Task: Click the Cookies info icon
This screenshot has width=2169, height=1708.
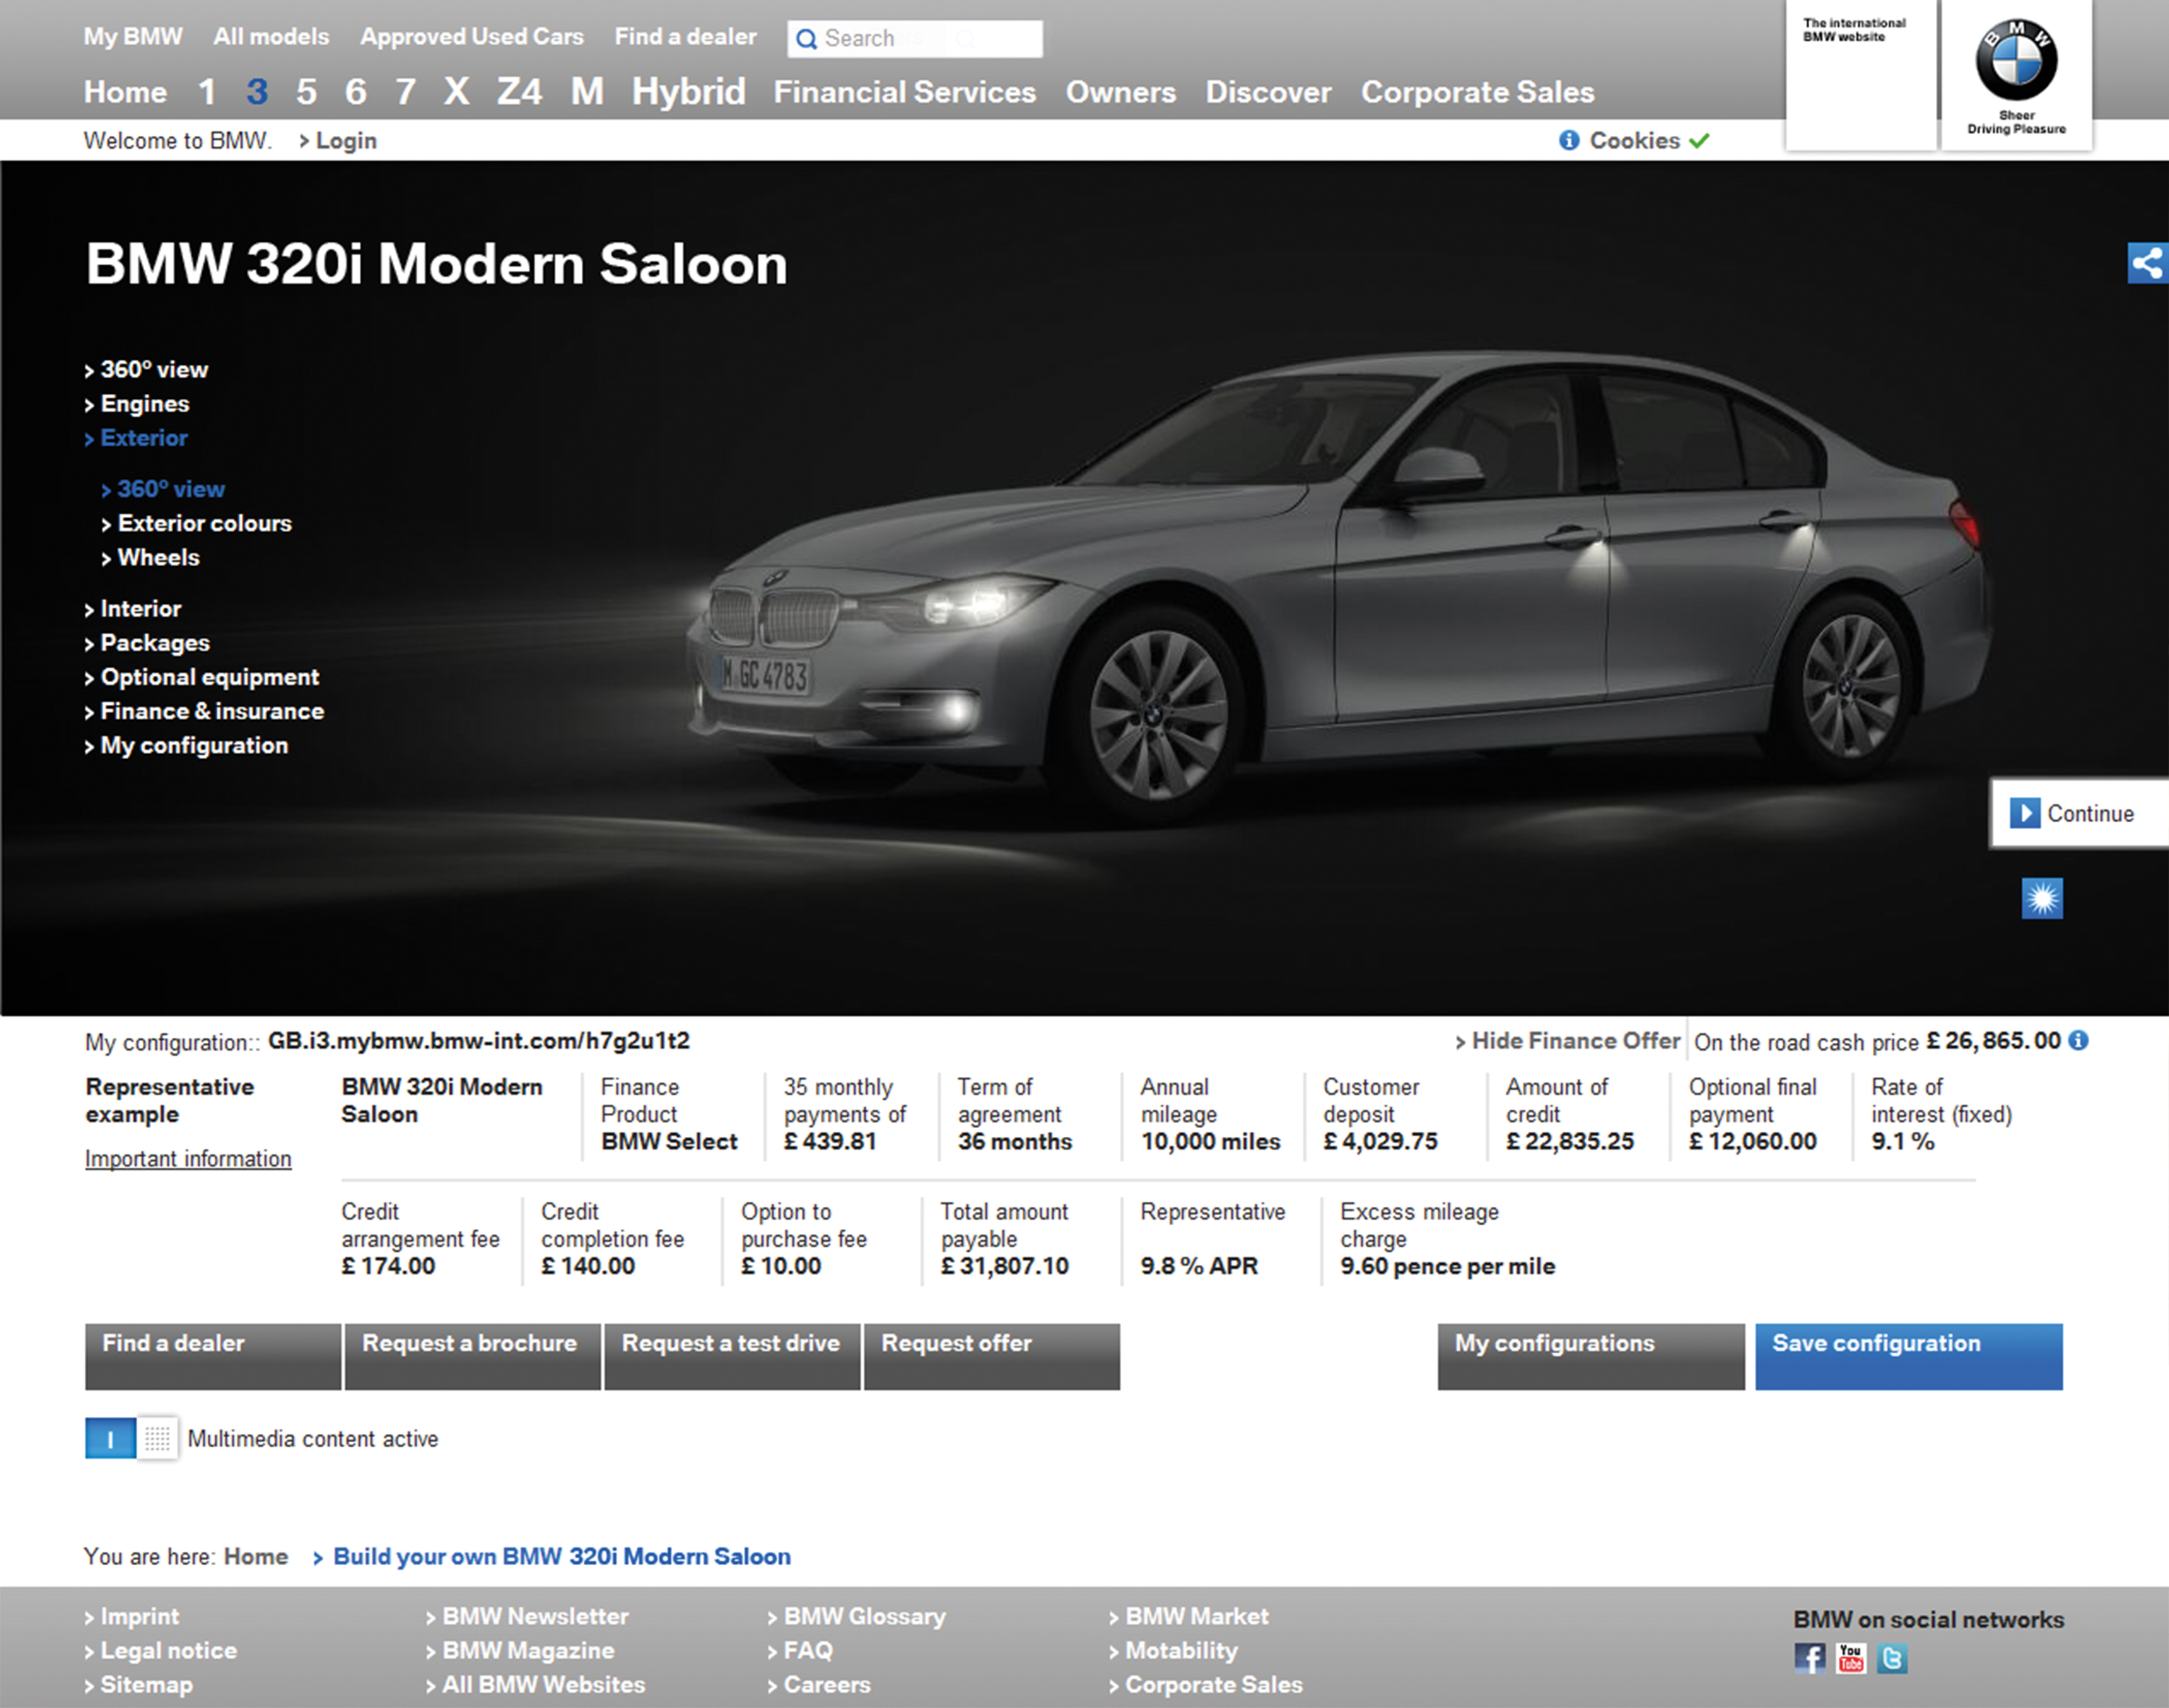Action: click(x=1568, y=140)
